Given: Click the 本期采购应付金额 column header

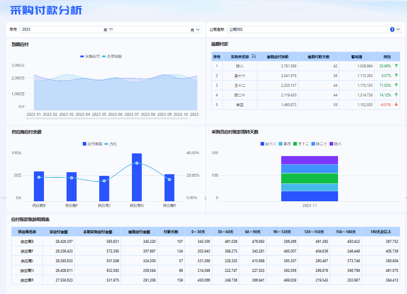Looking at the screenshot, I should tap(98, 232).
